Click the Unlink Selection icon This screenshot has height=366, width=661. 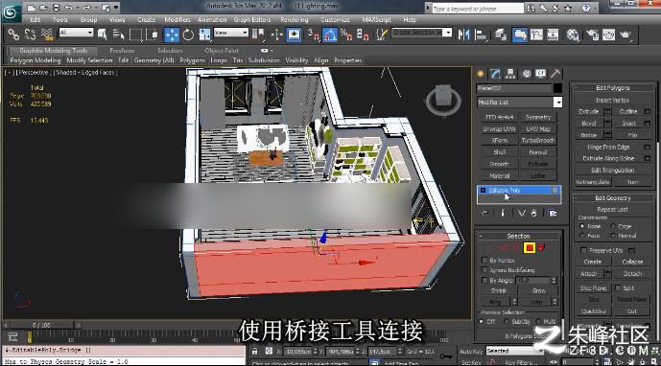[30, 34]
